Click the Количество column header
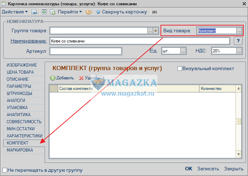Viewport: 248px width, 176px height. pos(218,89)
